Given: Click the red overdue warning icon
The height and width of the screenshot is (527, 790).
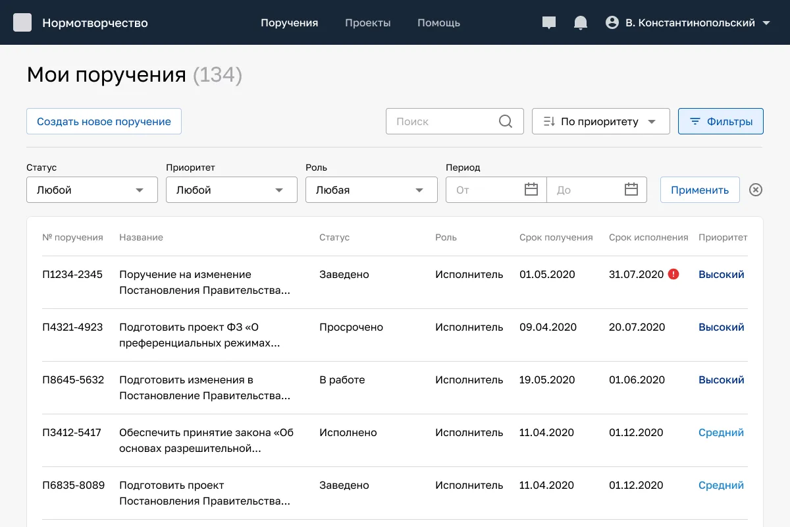Looking at the screenshot, I should click(x=673, y=274).
